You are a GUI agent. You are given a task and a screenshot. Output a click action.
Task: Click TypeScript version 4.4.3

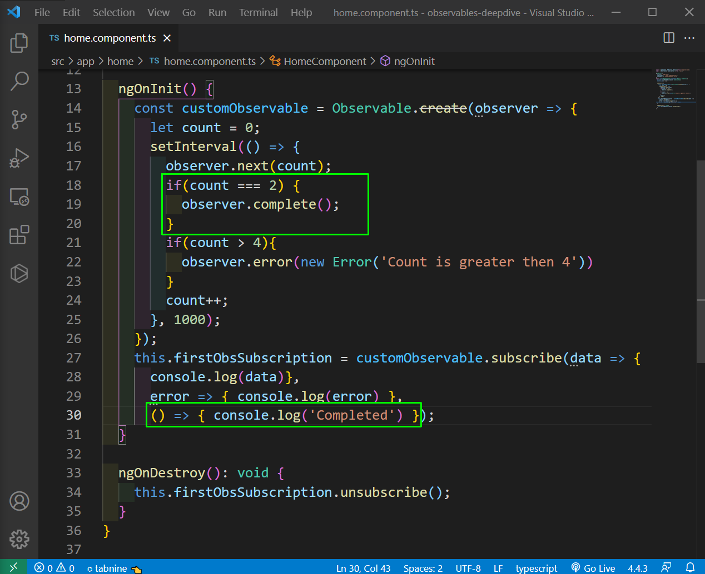(x=638, y=568)
